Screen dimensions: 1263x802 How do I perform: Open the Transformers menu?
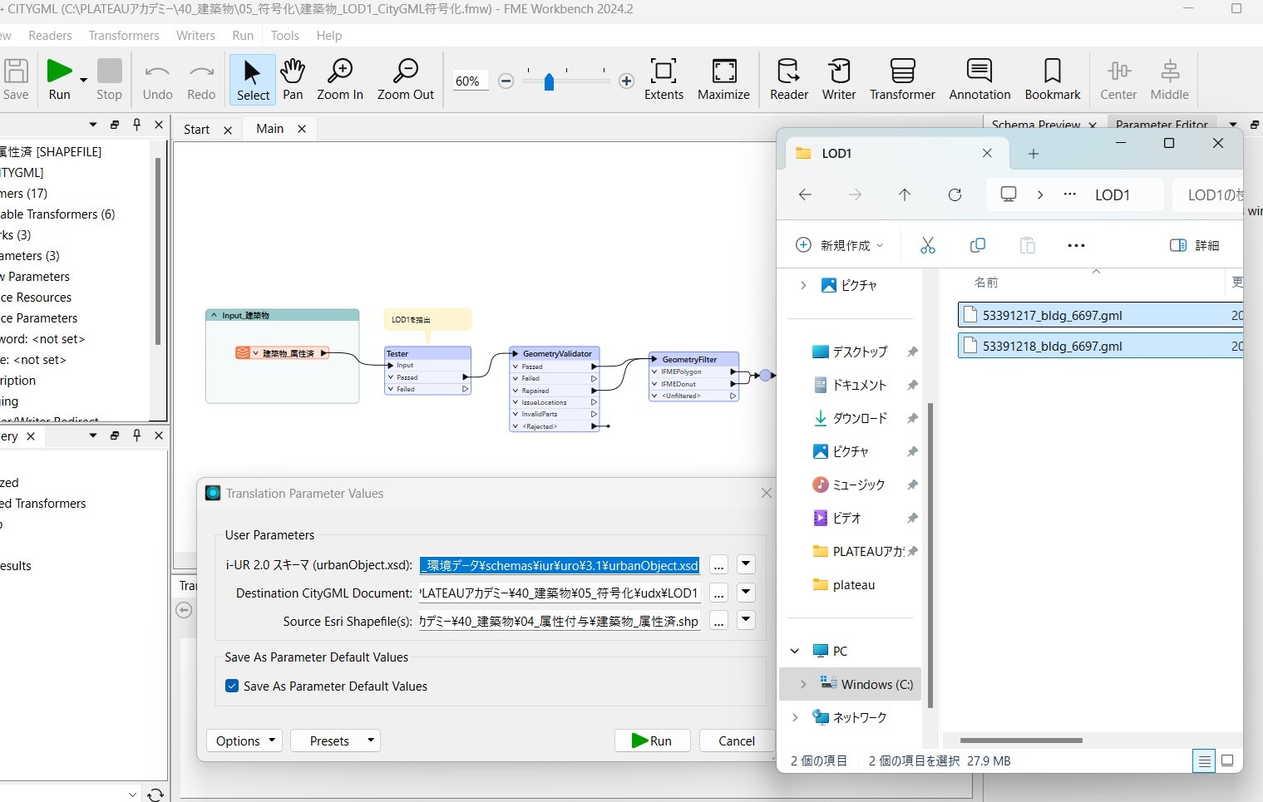(124, 36)
